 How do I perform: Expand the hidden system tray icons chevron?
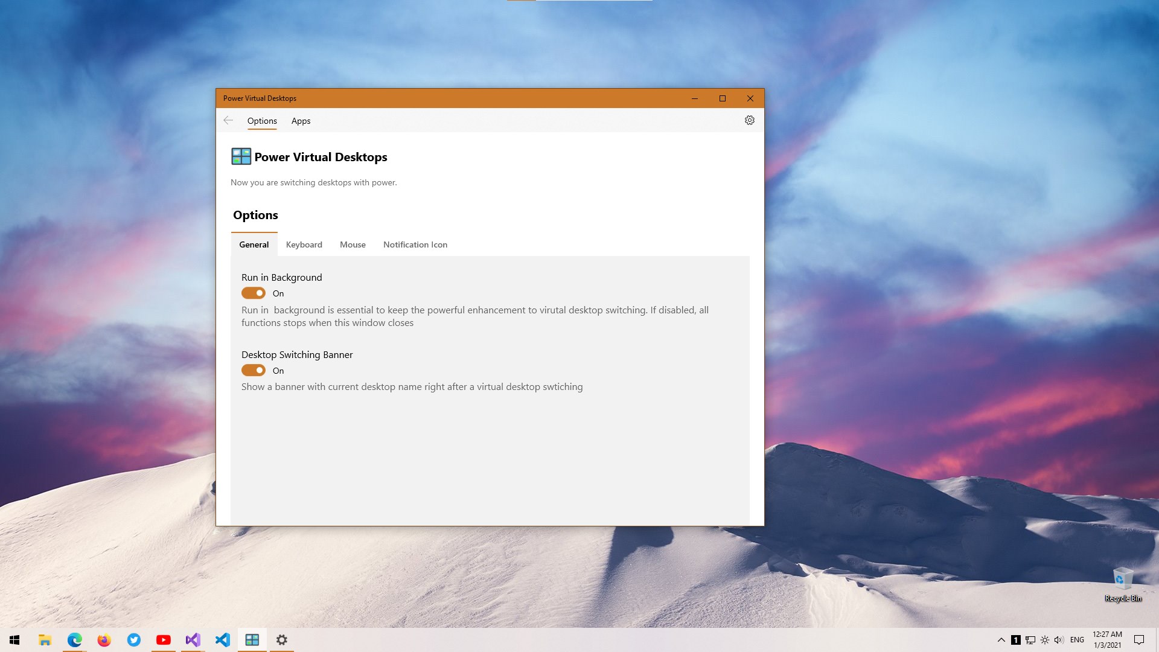pyautogui.click(x=1001, y=640)
